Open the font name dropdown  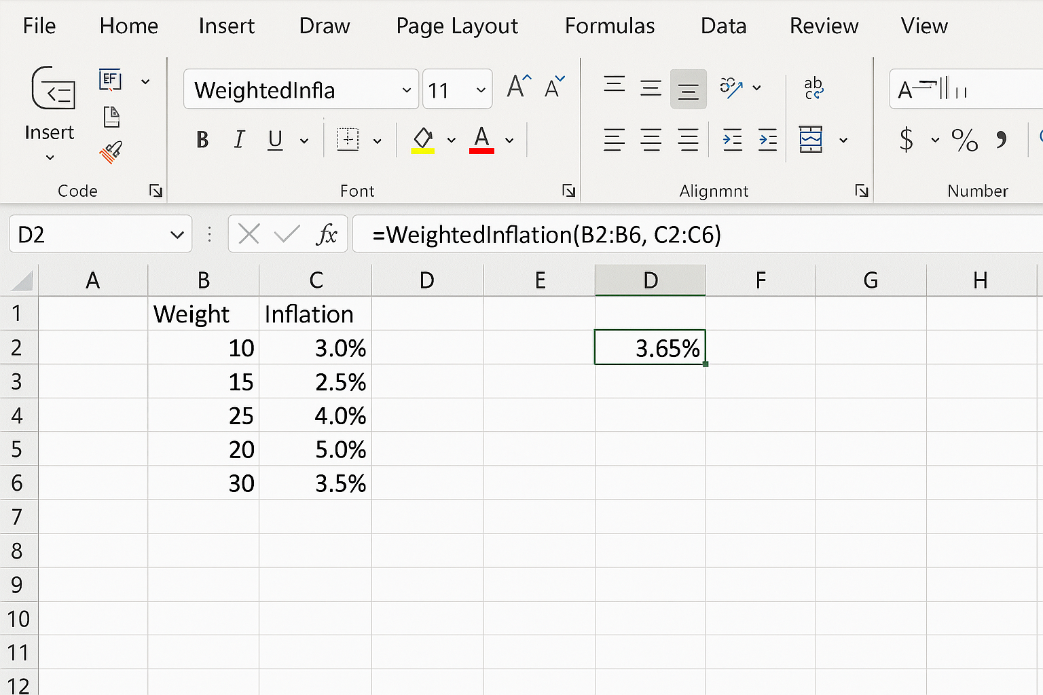click(406, 90)
